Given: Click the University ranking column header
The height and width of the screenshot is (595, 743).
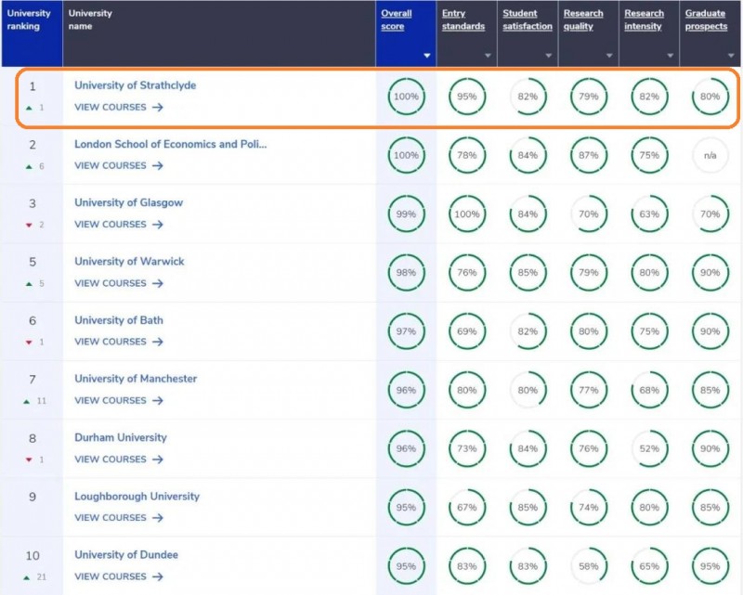Looking at the screenshot, I should tap(32, 33).
